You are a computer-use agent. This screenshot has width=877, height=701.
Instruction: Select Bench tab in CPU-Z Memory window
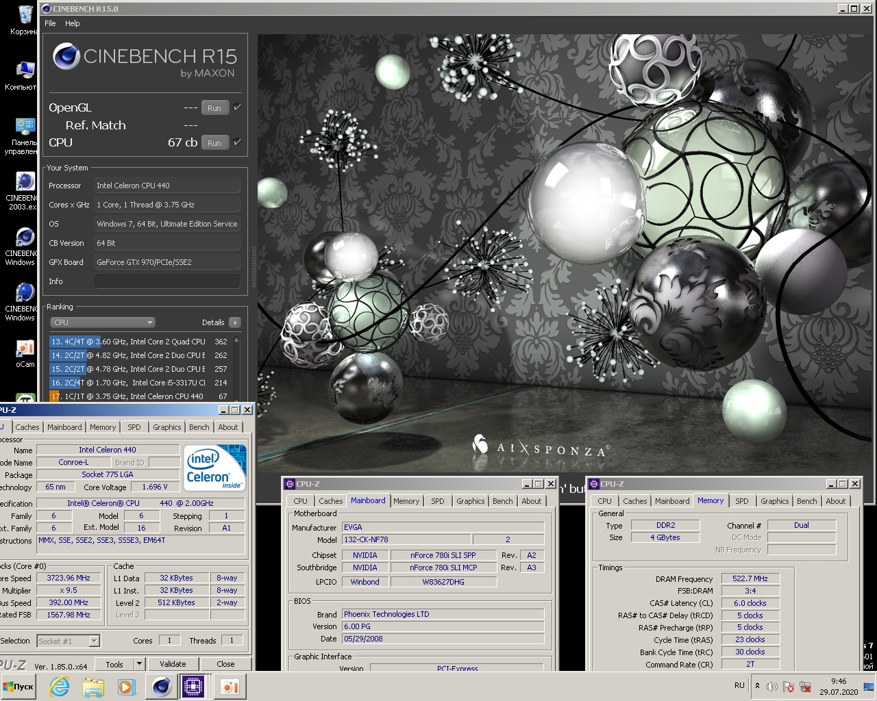807,501
